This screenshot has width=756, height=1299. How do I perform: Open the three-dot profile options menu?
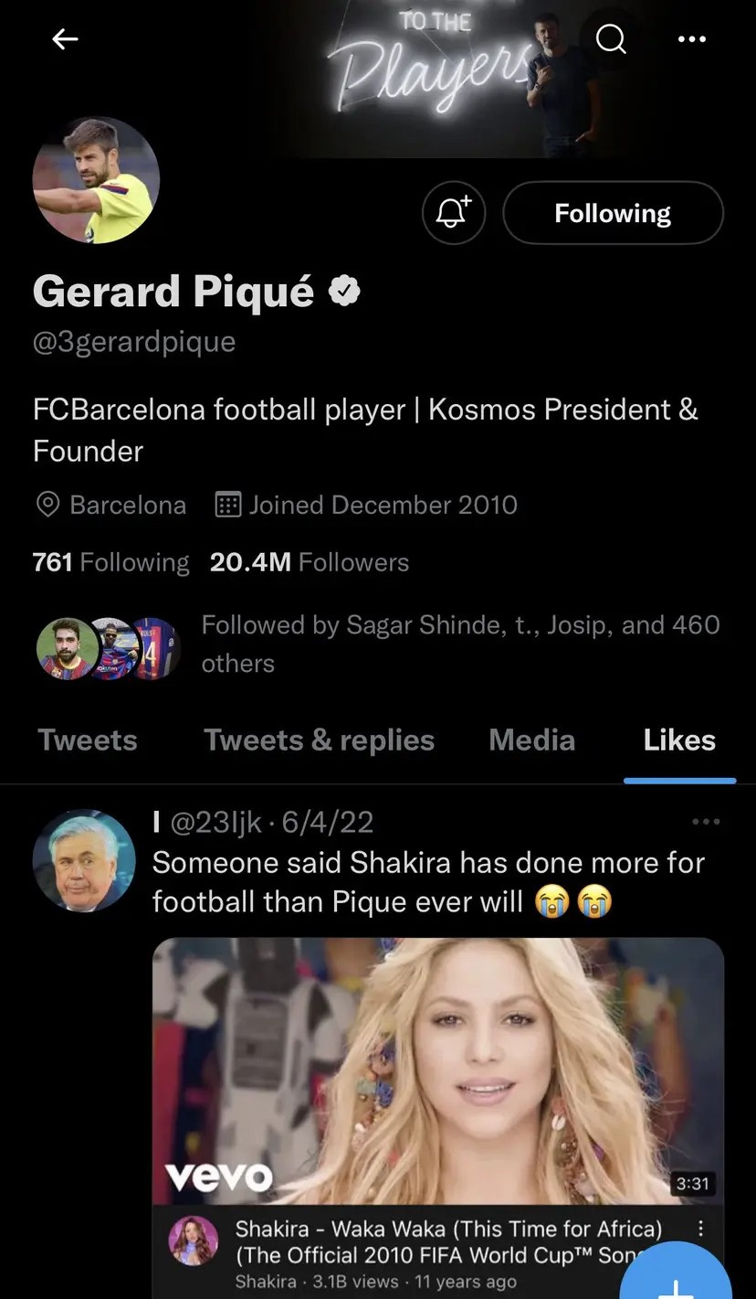click(x=692, y=38)
